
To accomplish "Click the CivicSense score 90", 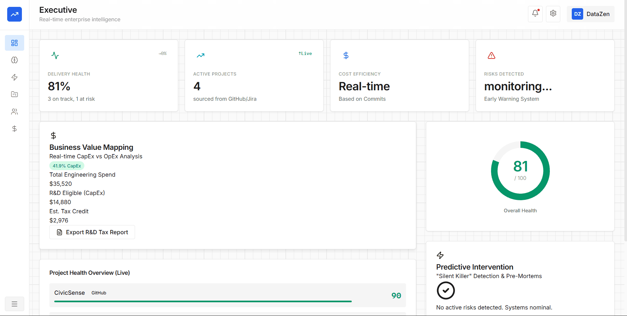I will (396, 295).
